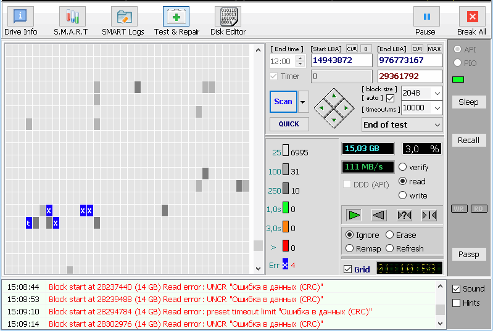493x331 pixels.
Task: Click the green forward scan play icon
Action: tap(354, 215)
